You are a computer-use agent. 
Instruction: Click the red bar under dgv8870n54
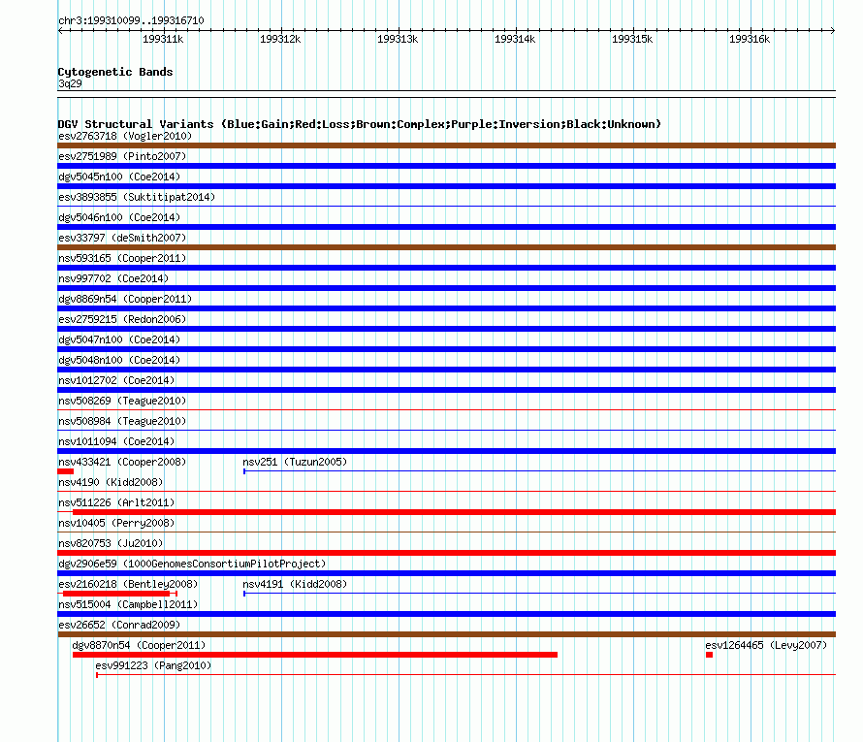tap(315, 655)
